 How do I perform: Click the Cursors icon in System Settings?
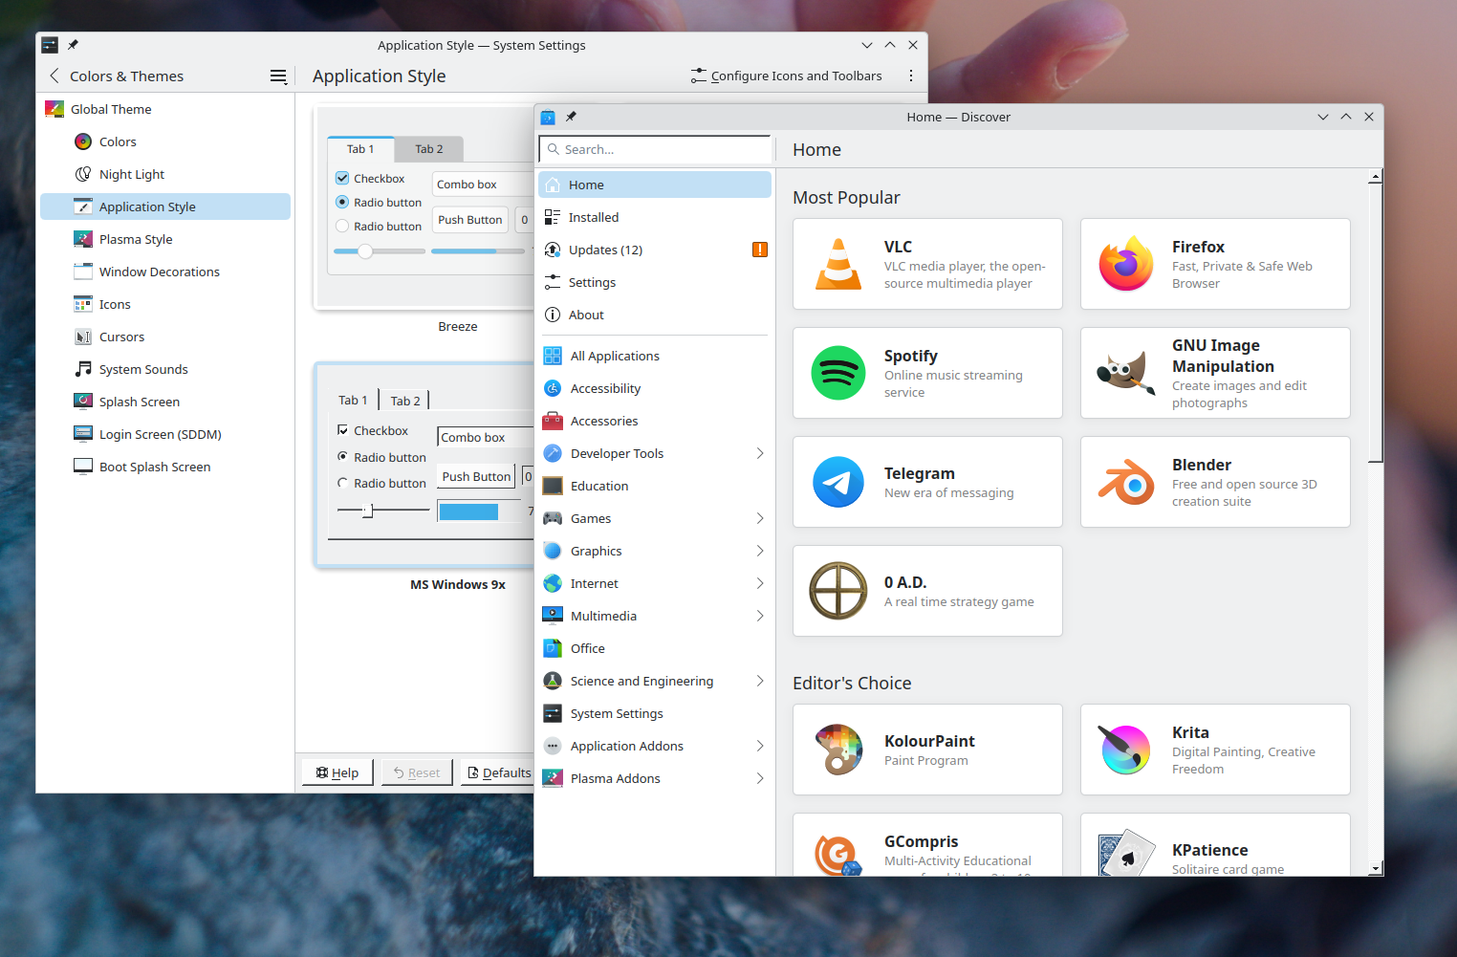pos(83,337)
